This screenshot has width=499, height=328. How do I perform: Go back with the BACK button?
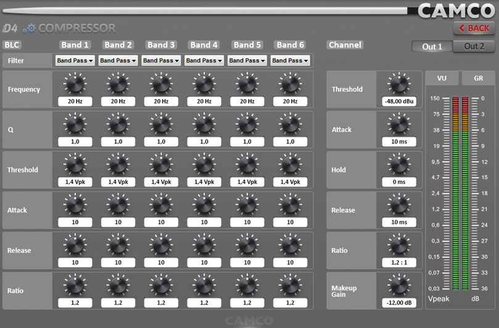click(474, 28)
